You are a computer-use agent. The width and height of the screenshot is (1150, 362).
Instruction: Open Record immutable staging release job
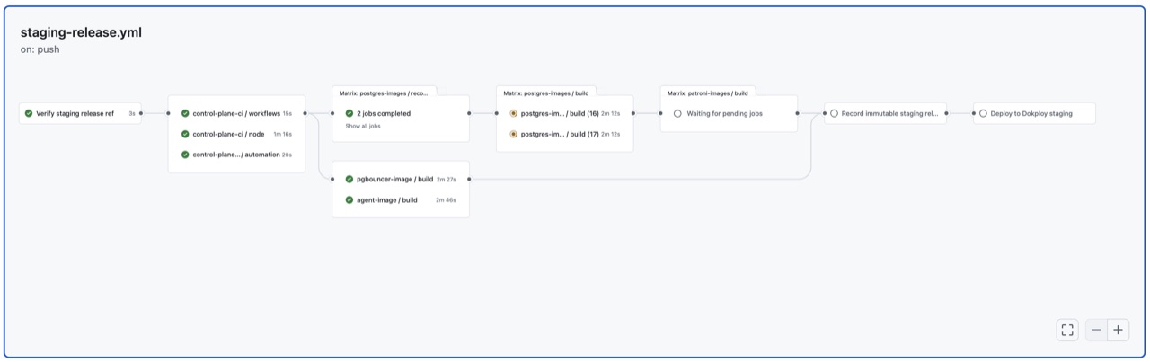885,114
